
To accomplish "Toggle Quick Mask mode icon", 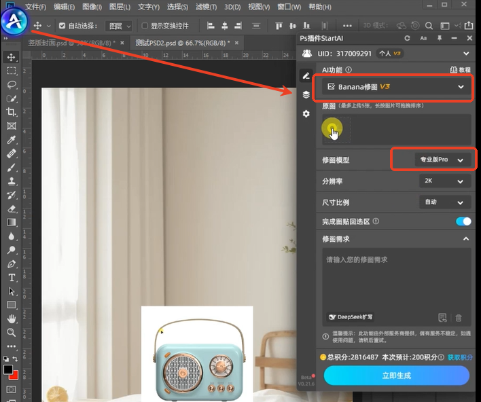I will pyautogui.click(x=12, y=390).
